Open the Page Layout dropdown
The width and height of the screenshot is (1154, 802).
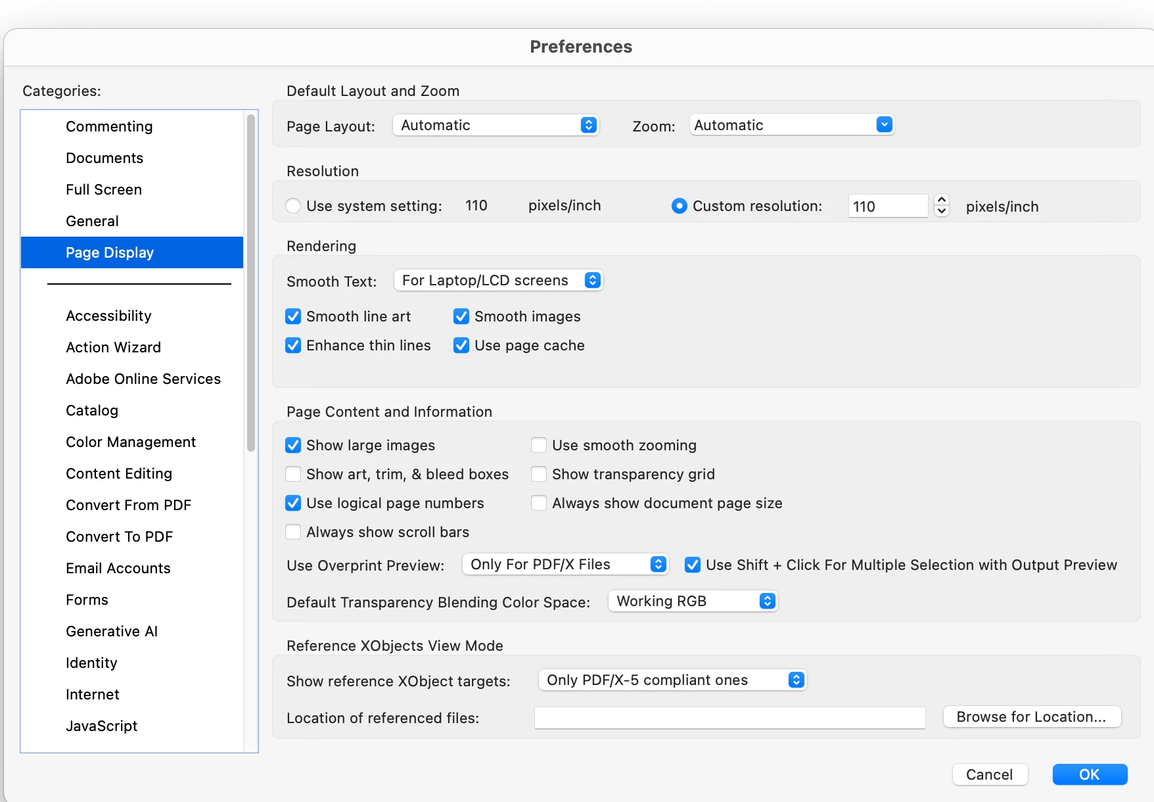click(x=496, y=125)
